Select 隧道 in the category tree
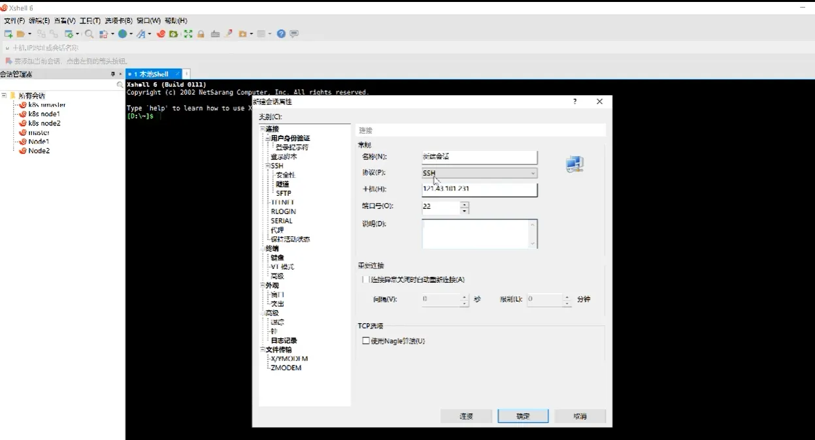 pyautogui.click(x=282, y=184)
